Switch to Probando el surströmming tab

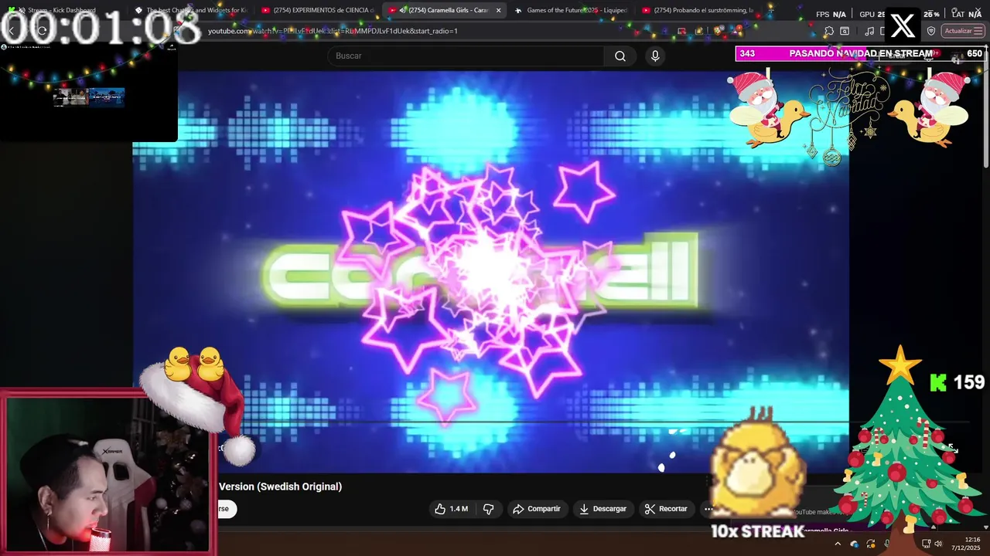[x=699, y=10]
